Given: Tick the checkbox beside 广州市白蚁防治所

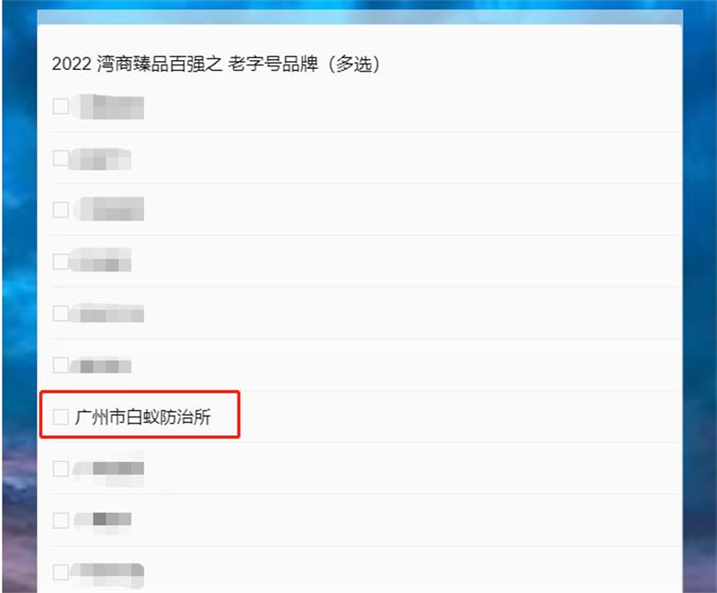Looking at the screenshot, I should point(60,417).
